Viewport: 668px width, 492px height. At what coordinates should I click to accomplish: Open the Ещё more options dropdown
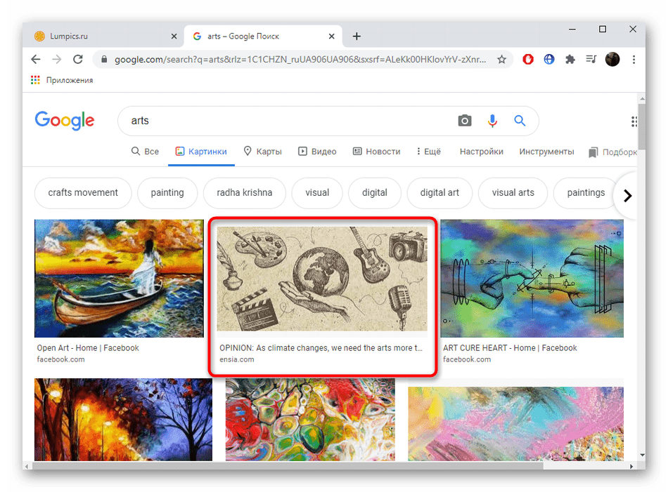click(x=428, y=152)
